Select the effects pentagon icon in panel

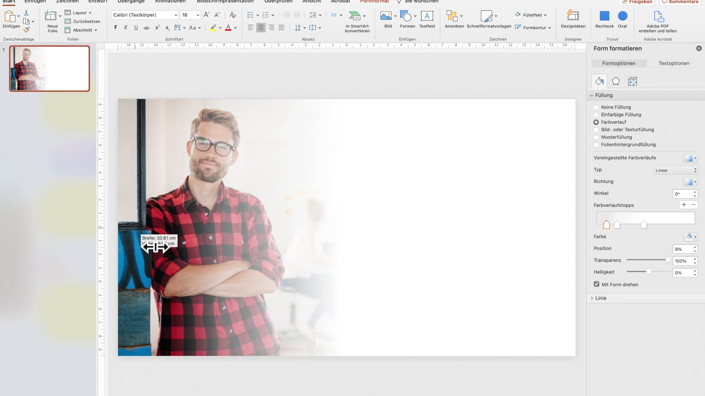click(x=616, y=81)
